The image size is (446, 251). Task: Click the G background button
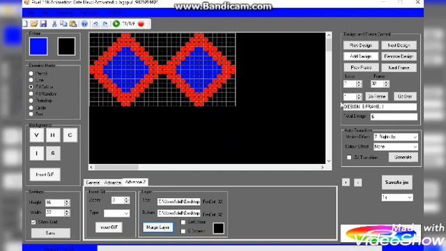pyautogui.click(x=53, y=153)
